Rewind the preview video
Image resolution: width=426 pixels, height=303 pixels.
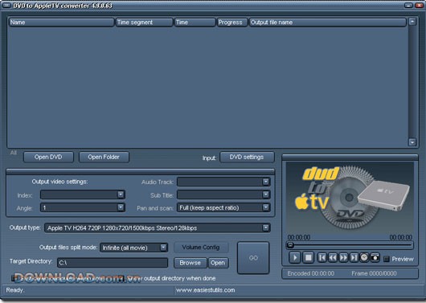[x=333, y=257]
